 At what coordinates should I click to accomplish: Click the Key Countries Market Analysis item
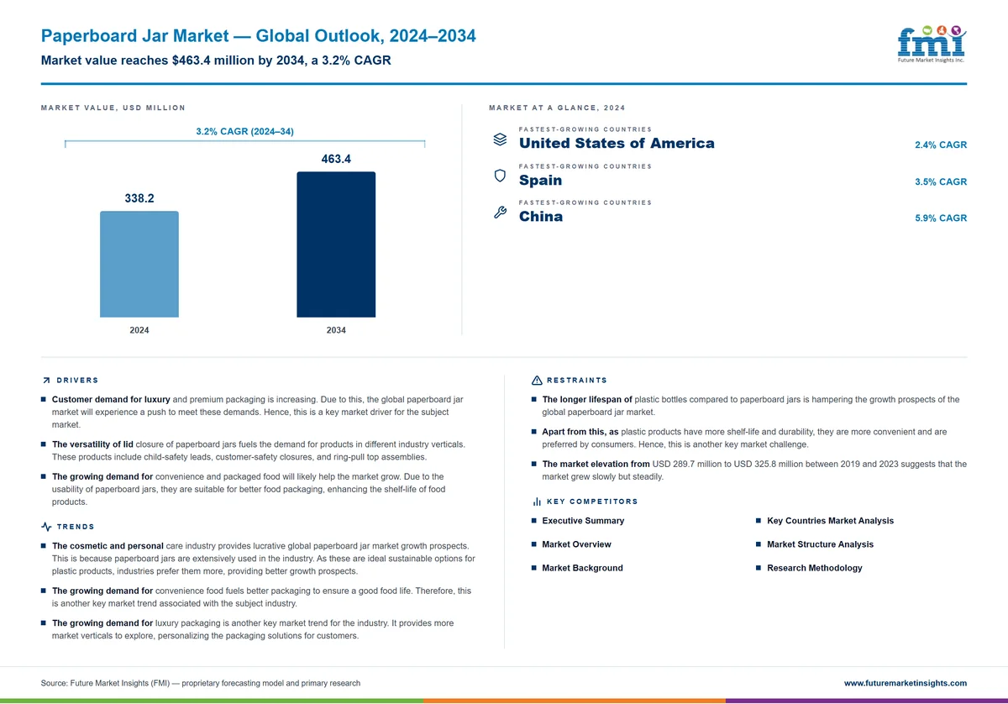tap(830, 521)
